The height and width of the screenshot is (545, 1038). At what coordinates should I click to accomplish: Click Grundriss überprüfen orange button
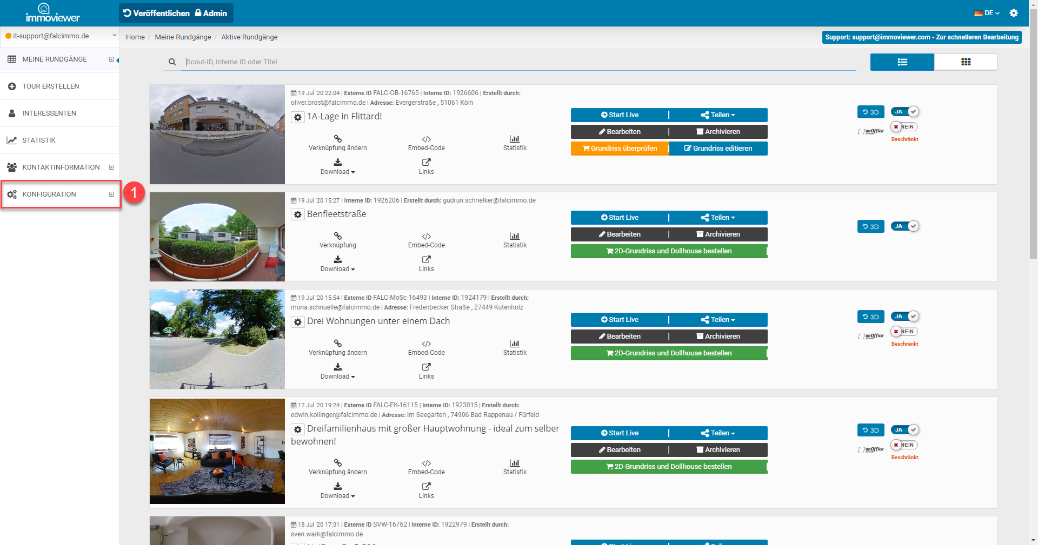tap(620, 149)
